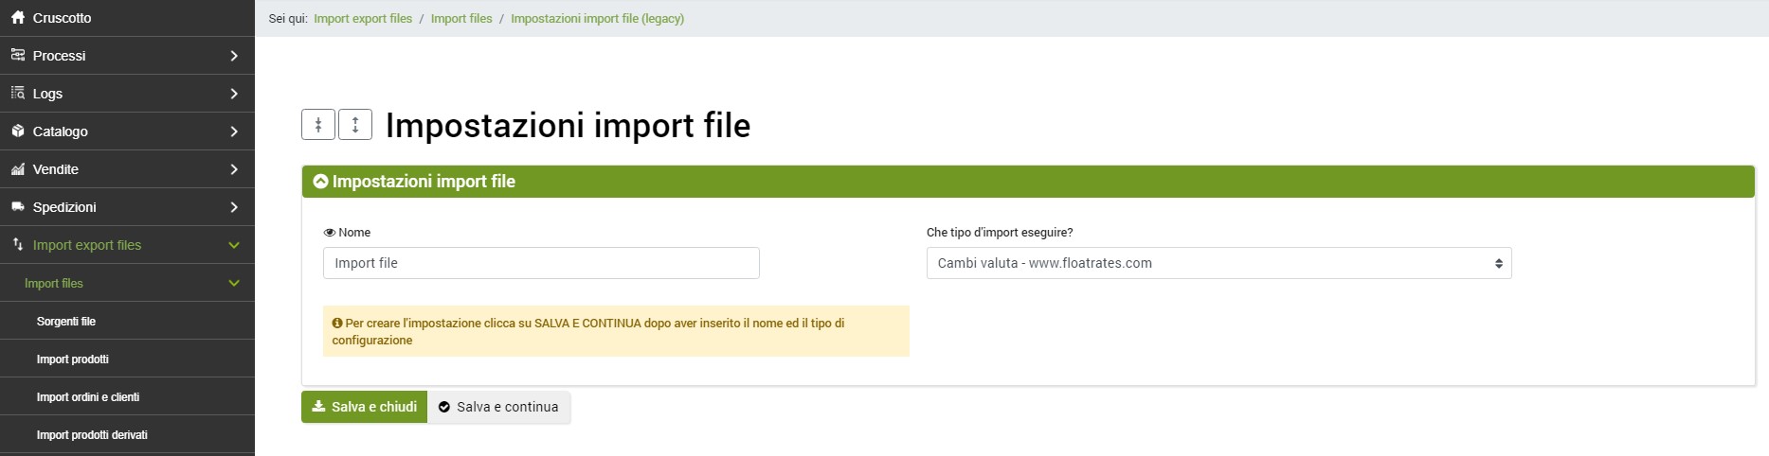Click the expand-all panels button beside title
Screen dimensions: 1769x456
[355, 125]
